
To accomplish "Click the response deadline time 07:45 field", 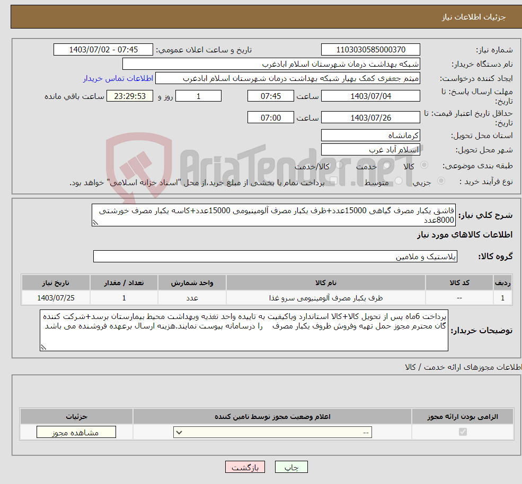I will pyautogui.click(x=271, y=96).
